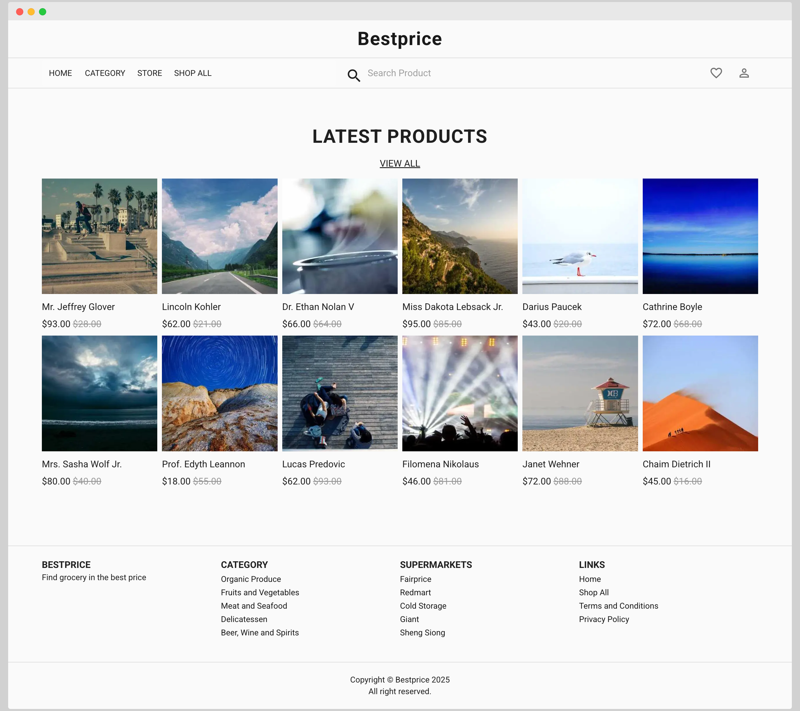Open the CATEGORY menu item

pos(105,73)
